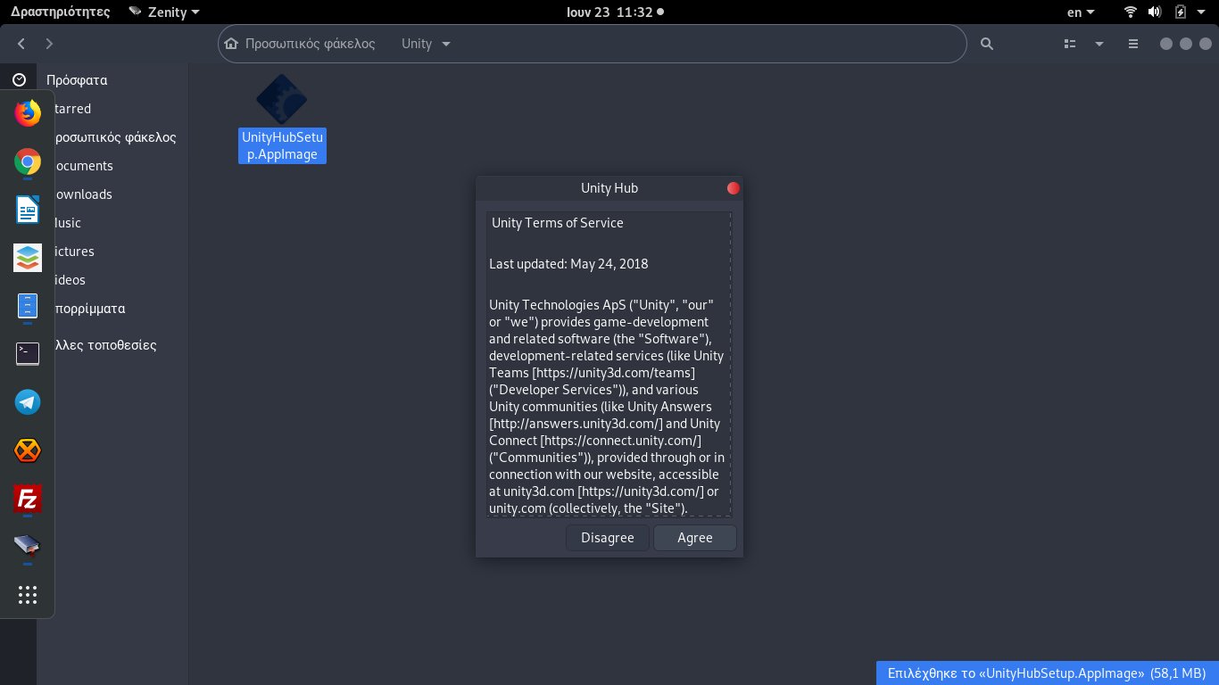This screenshot has width=1219, height=685.
Task: Go to Προσωπικός φάκελος in path bar
Action: click(300, 44)
